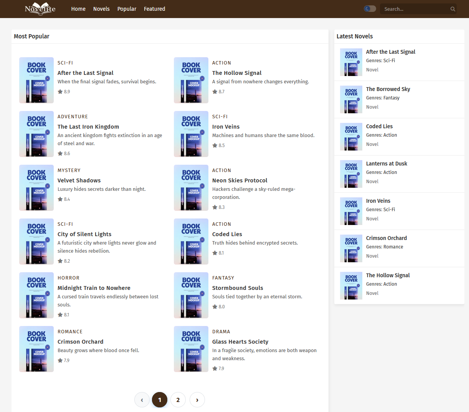The height and width of the screenshot is (412, 469).
Task: Click Lanterns at Dusk cover thumbnail
Action: coord(351,174)
